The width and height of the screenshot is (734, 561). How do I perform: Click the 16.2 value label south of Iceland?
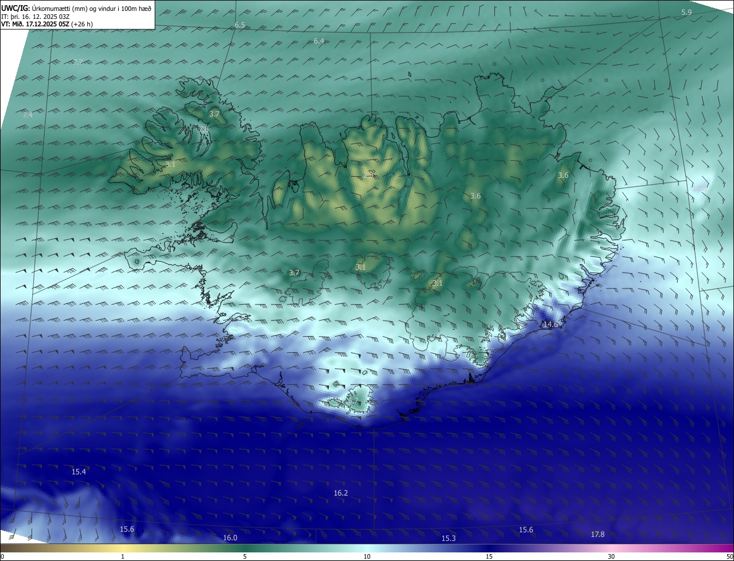click(x=341, y=493)
